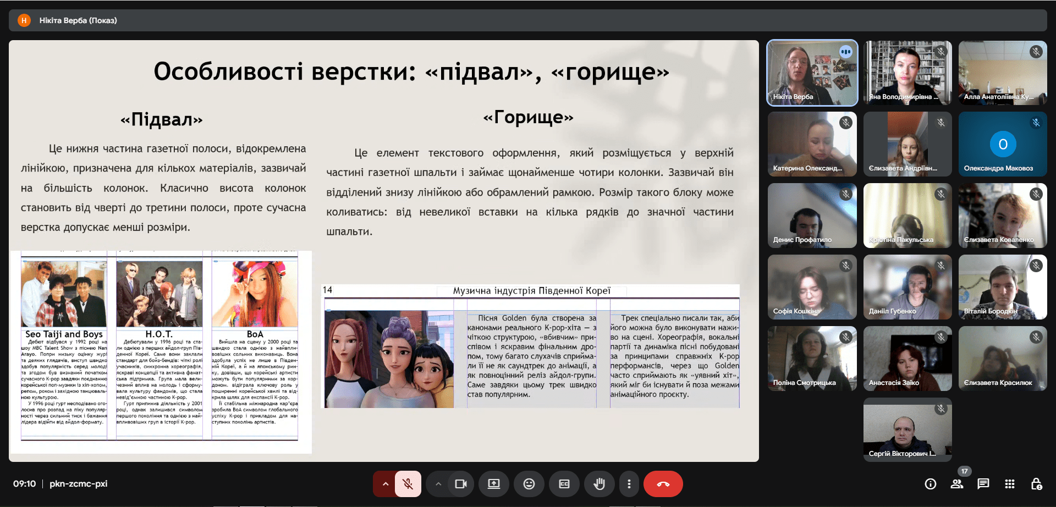Show the people list
This screenshot has width=1056, height=507.
(956, 484)
